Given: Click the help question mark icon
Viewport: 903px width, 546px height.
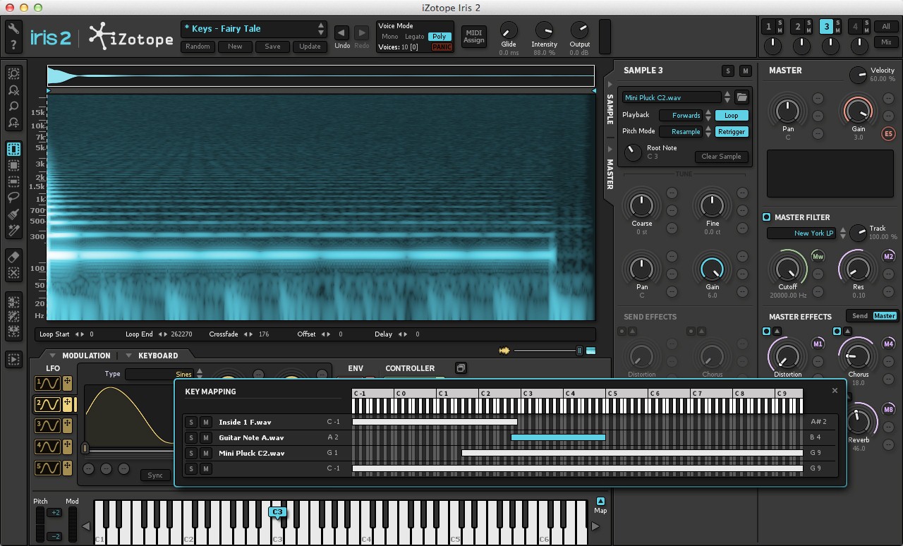Looking at the screenshot, I should (13, 46).
